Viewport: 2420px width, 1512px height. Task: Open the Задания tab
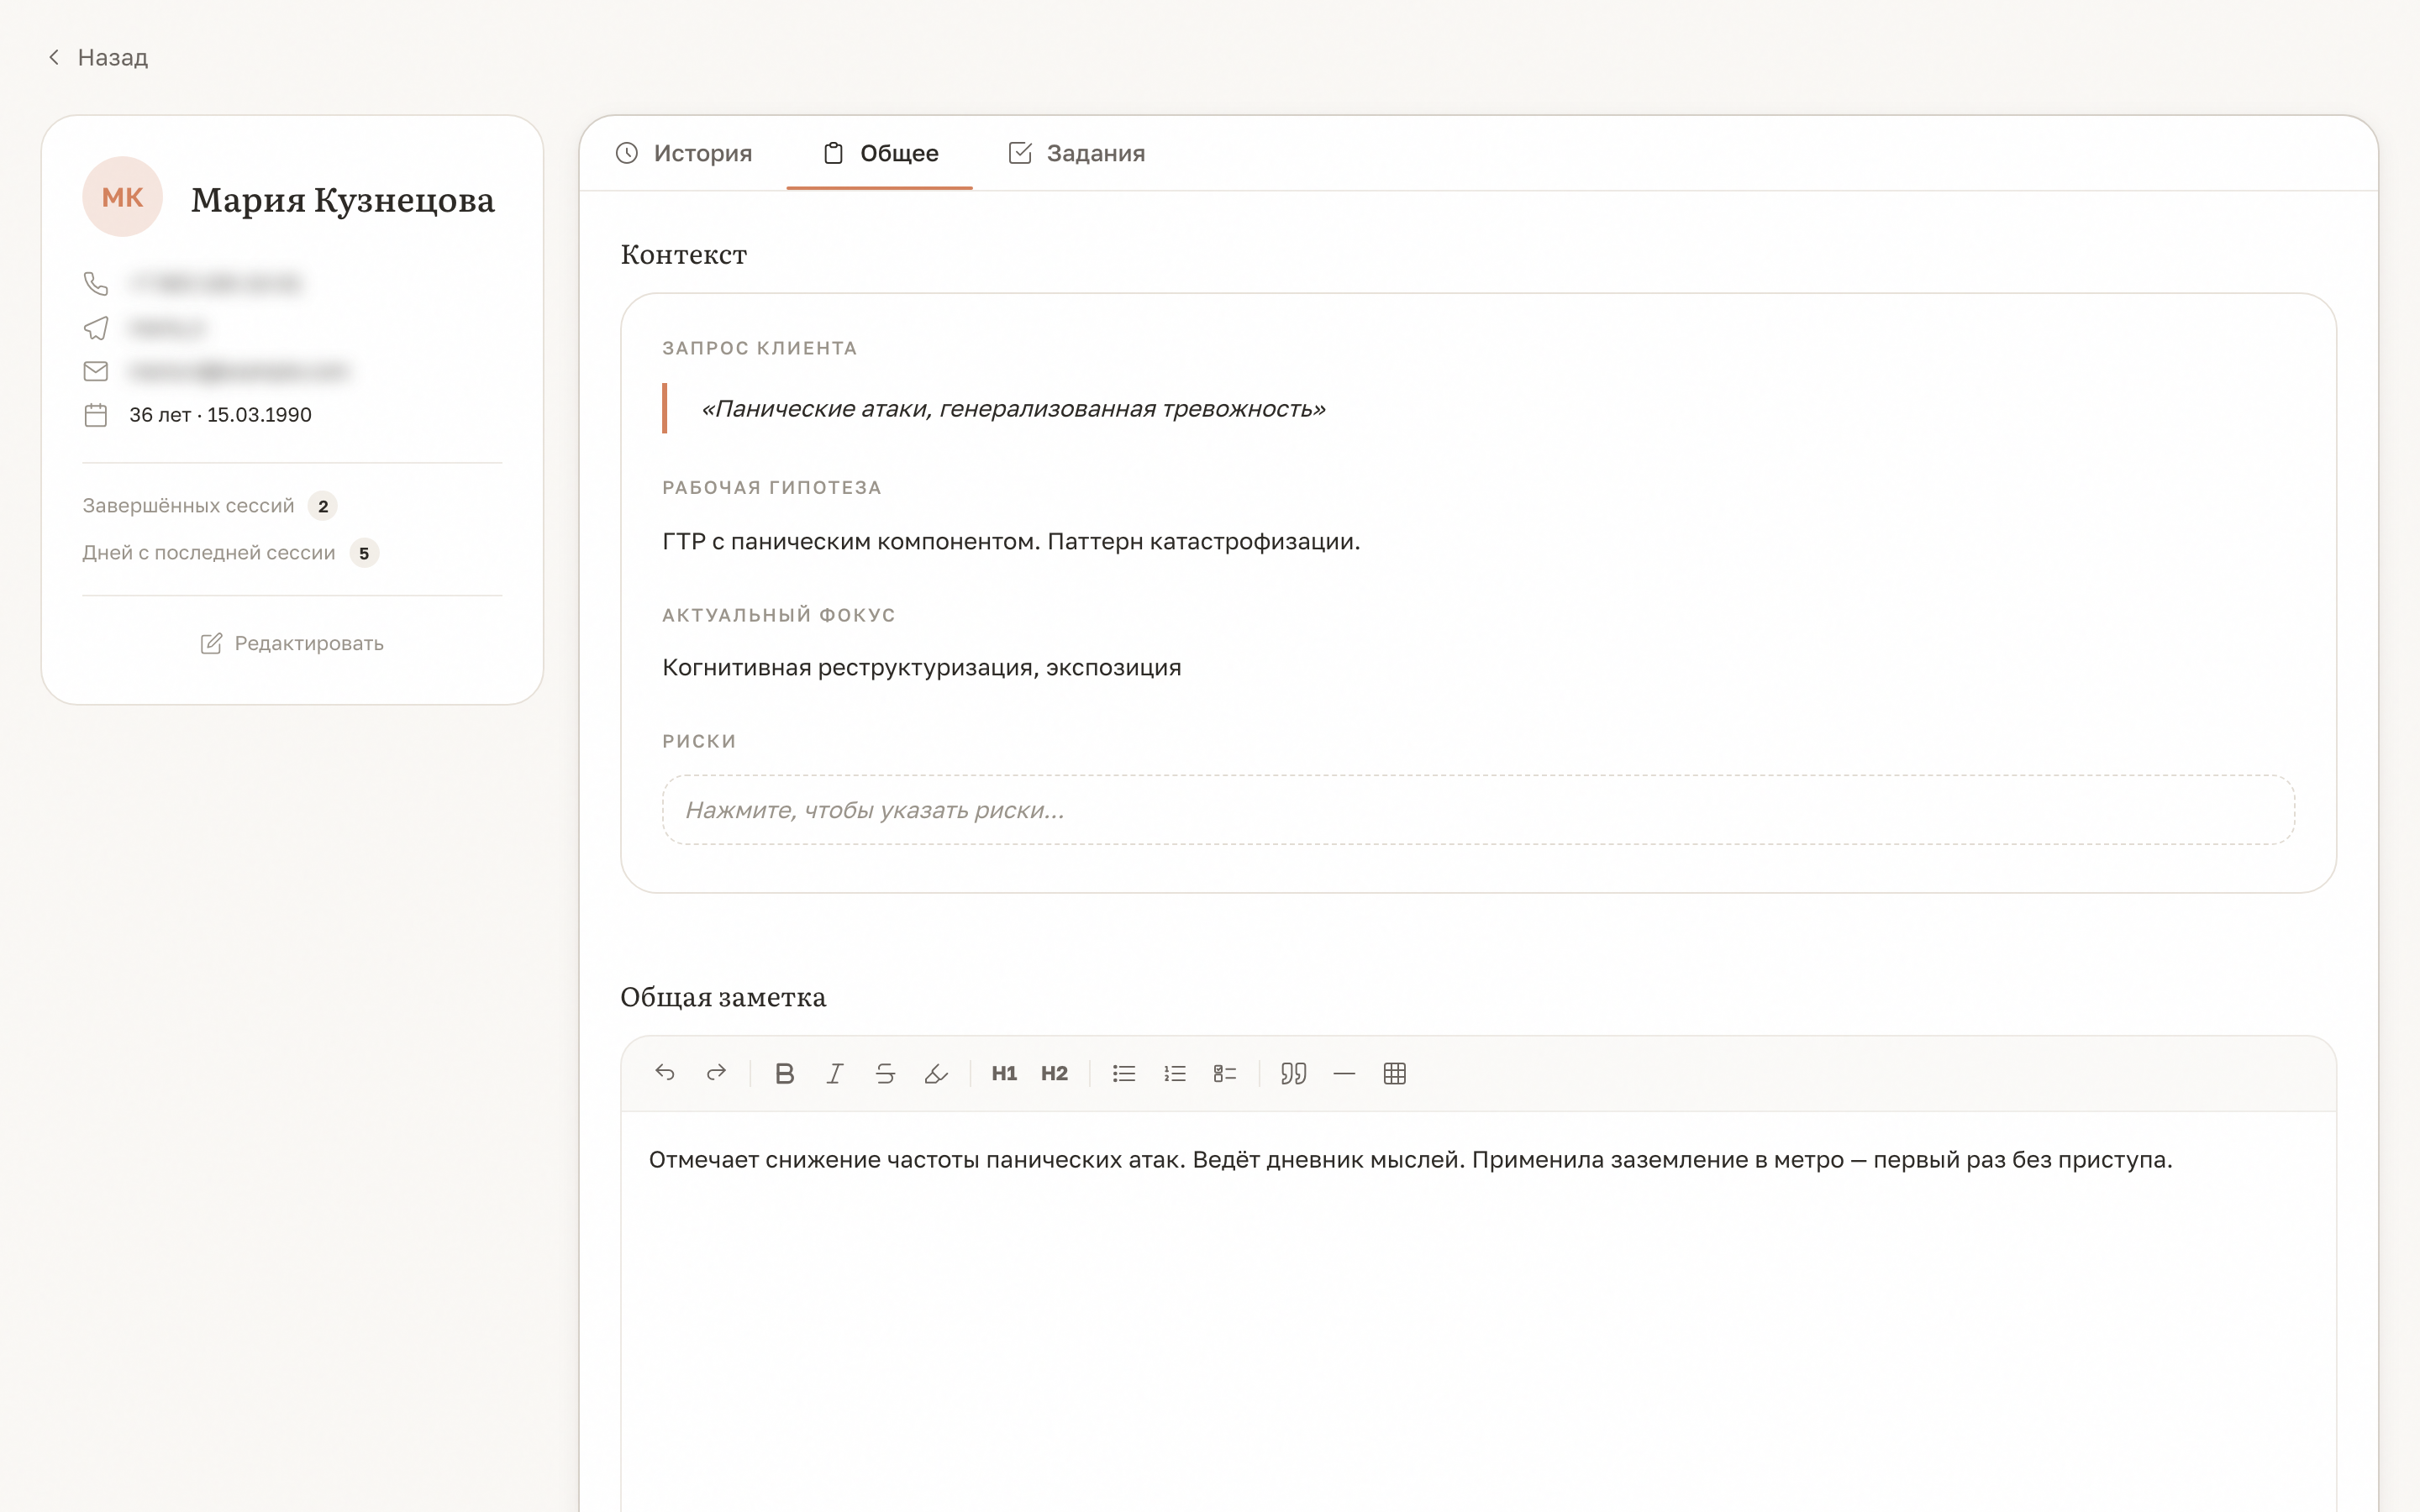(x=1077, y=153)
